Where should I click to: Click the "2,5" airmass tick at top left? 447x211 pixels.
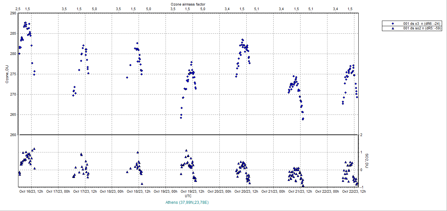point(18,9)
